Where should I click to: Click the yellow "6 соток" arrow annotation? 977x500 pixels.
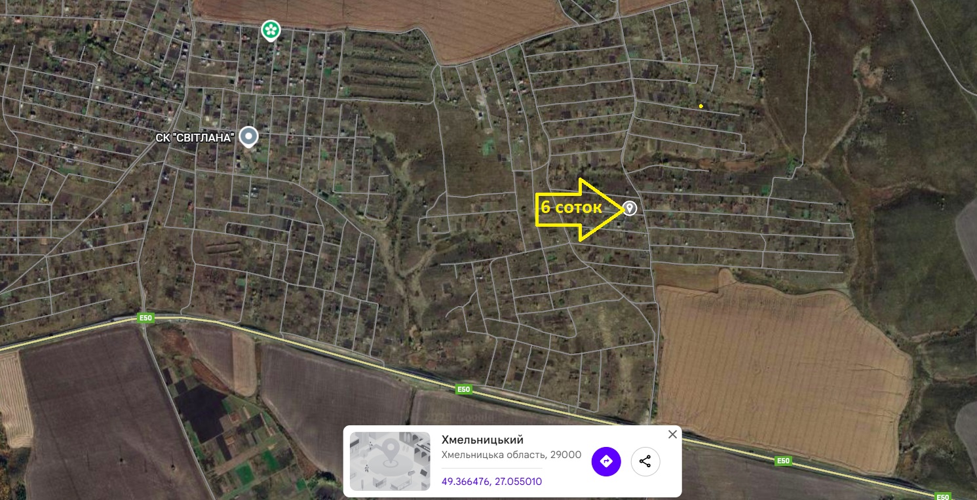579,208
